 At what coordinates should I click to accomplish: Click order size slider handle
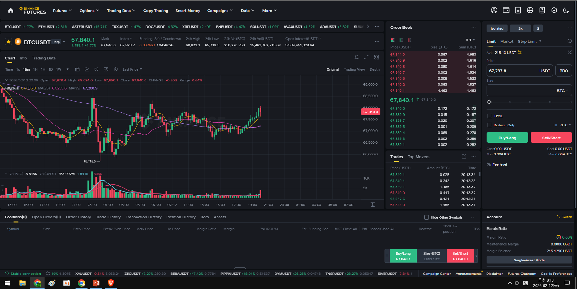pyautogui.click(x=489, y=102)
